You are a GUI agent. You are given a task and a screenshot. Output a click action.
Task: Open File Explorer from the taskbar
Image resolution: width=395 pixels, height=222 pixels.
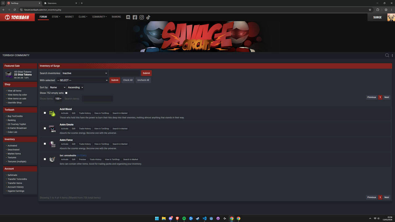point(164,218)
